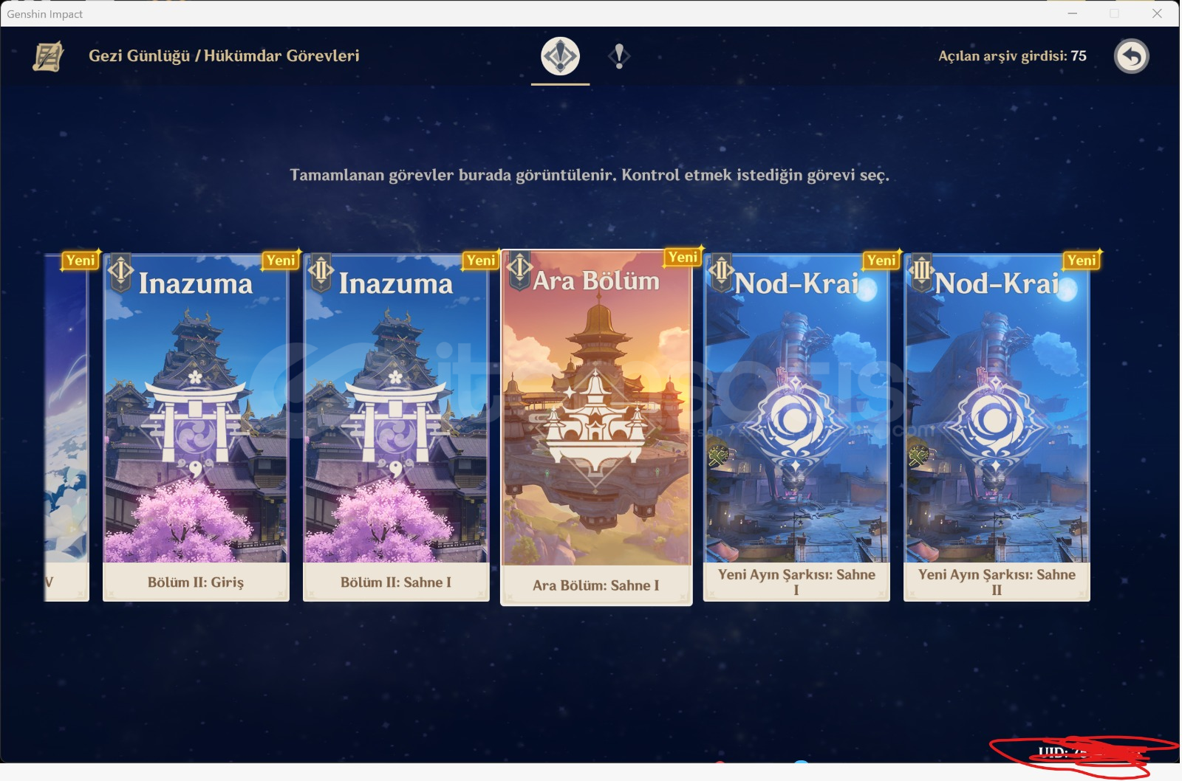Click the chapter I emblem on Inazuma Giriş card
Viewport: 1182px width, 781px height.
click(120, 272)
